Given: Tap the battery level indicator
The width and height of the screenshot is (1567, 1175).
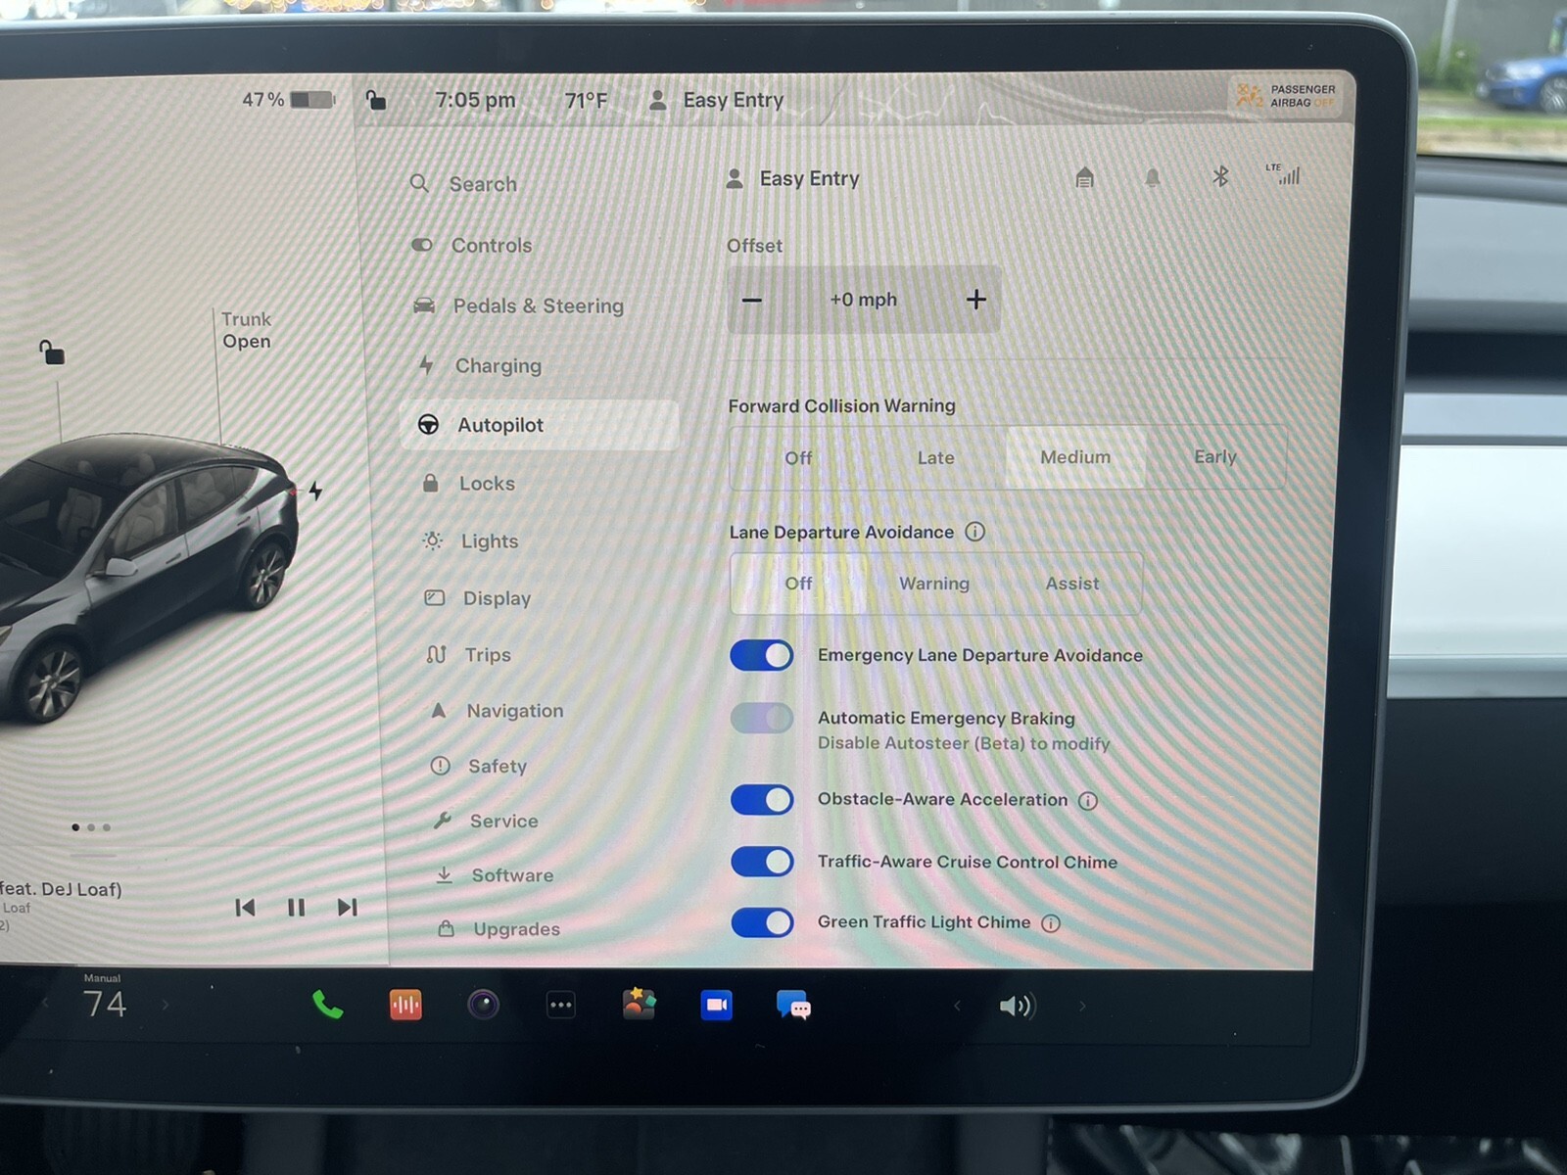Looking at the screenshot, I should click(x=288, y=100).
